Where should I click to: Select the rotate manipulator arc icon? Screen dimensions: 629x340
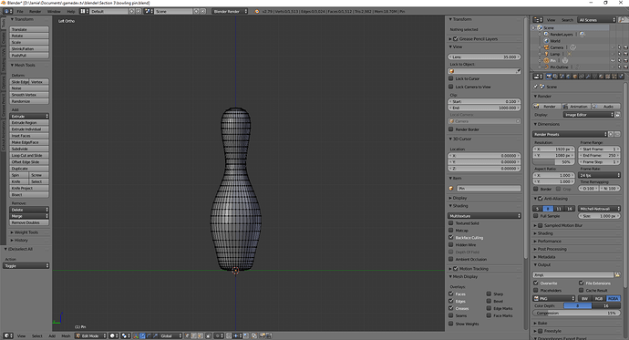coord(149,335)
